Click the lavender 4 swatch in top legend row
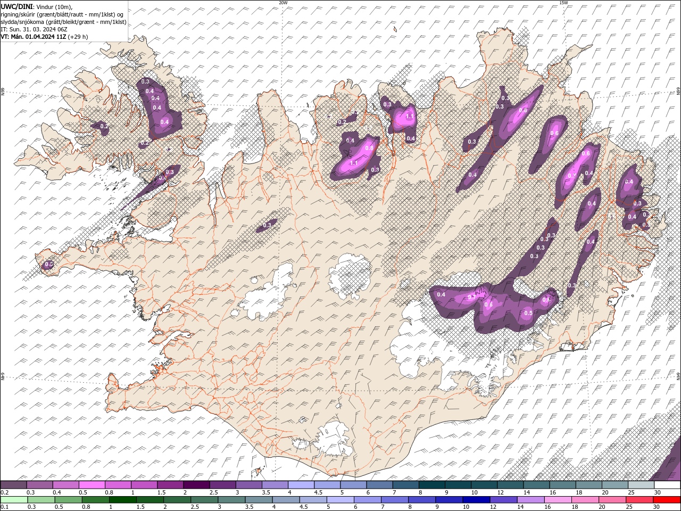This screenshot has width=681, height=511. [x=301, y=485]
